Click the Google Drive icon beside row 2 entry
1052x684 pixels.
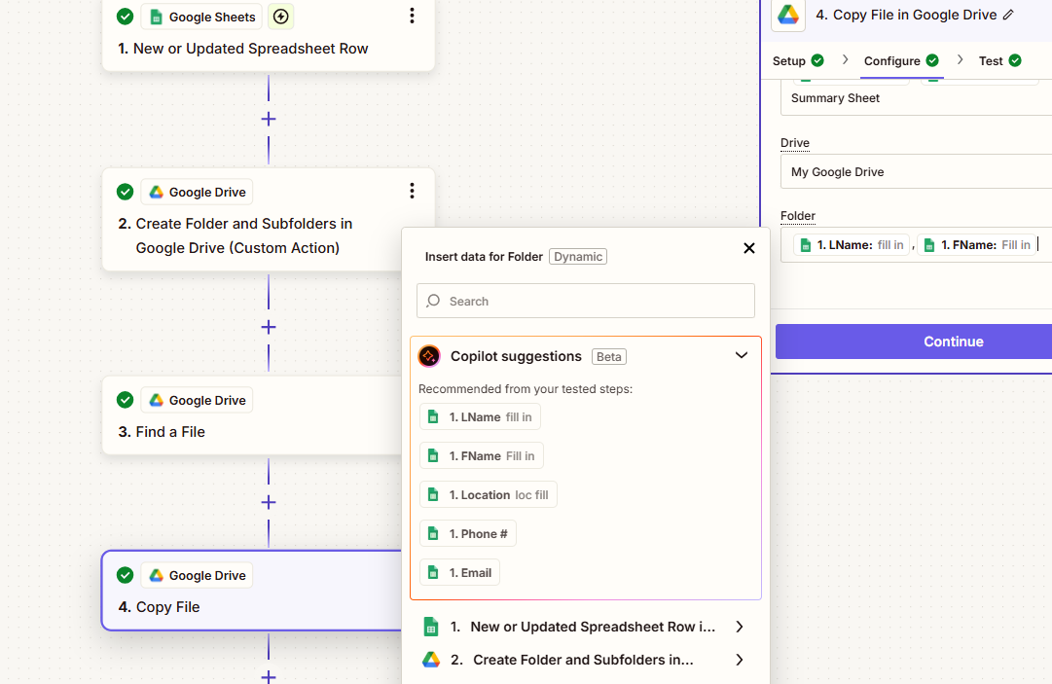click(431, 660)
